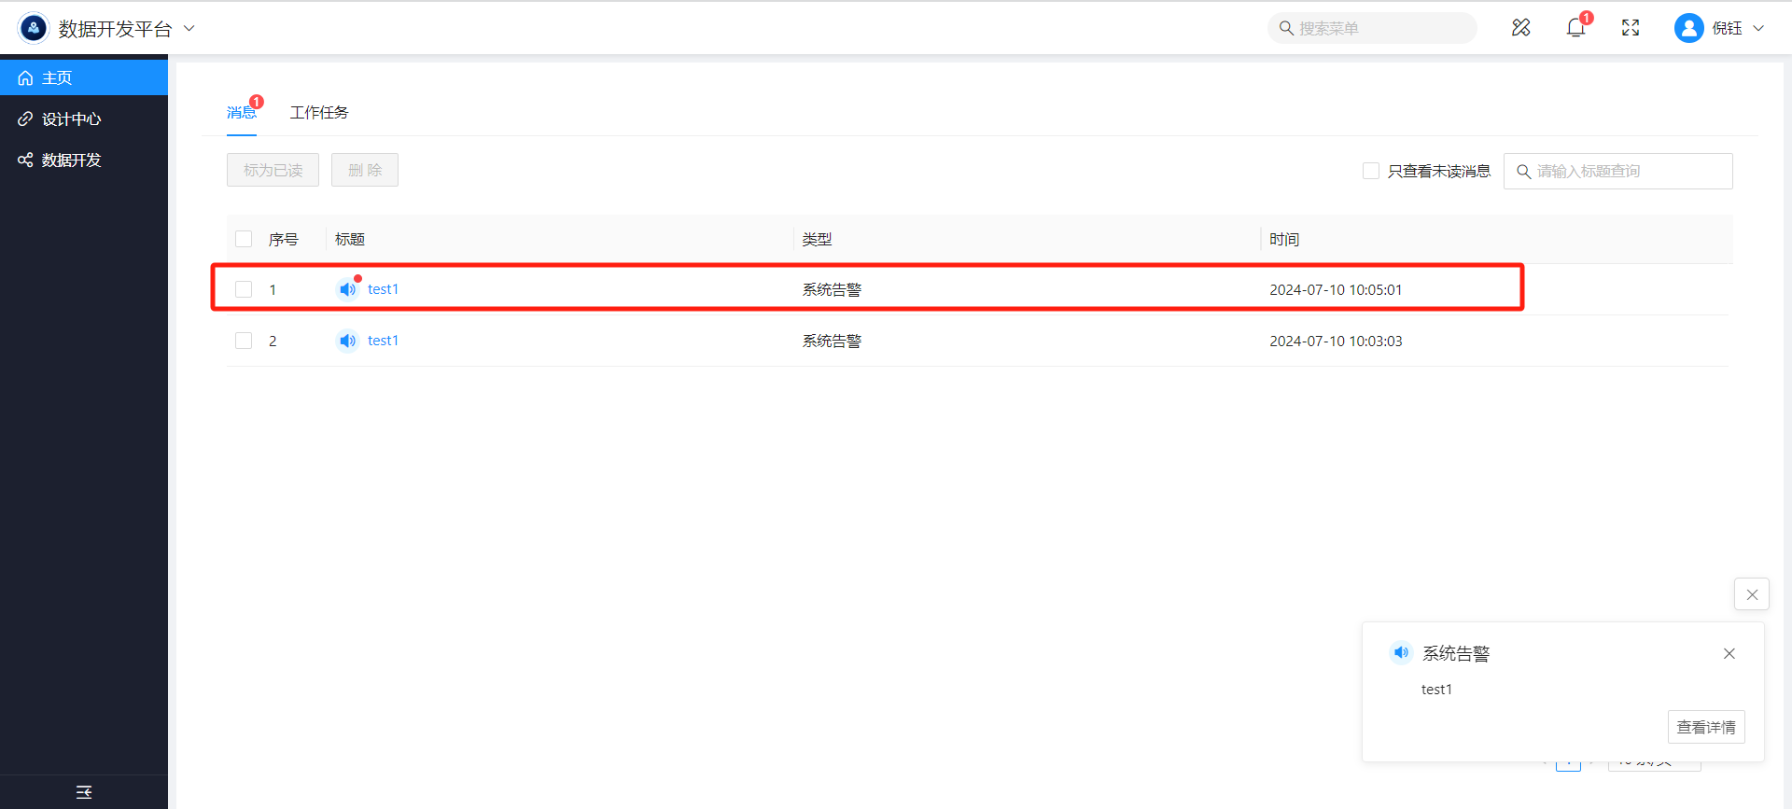1792x809 pixels.
Task: Check the select-all checkbox in table header
Action: pos(244,239)
